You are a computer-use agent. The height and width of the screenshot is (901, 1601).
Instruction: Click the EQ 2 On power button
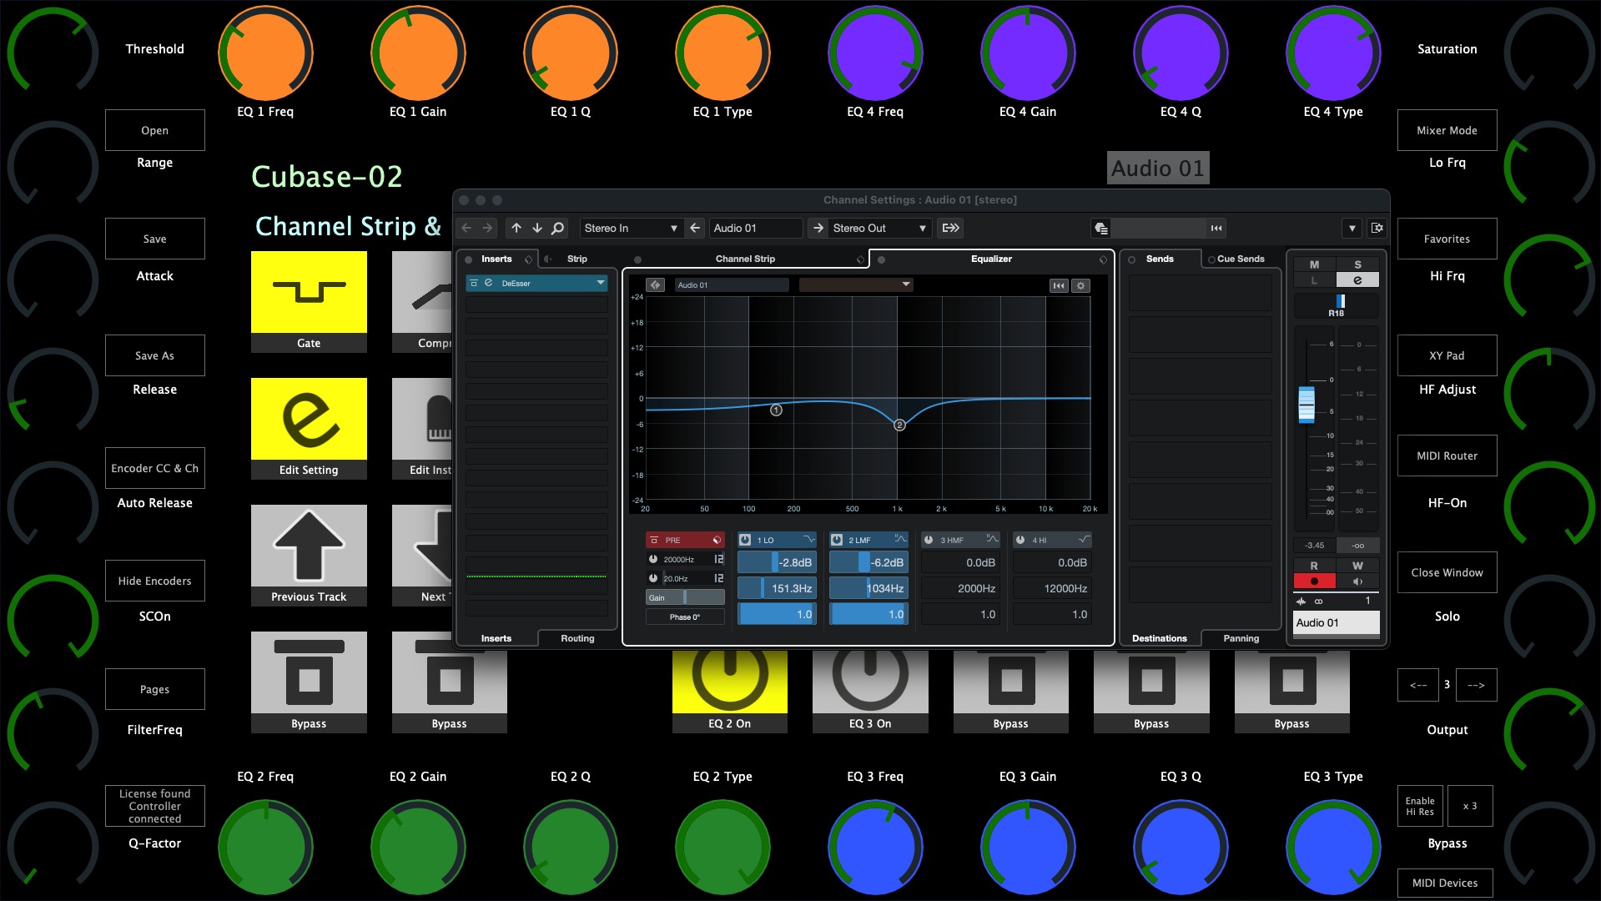730,691
